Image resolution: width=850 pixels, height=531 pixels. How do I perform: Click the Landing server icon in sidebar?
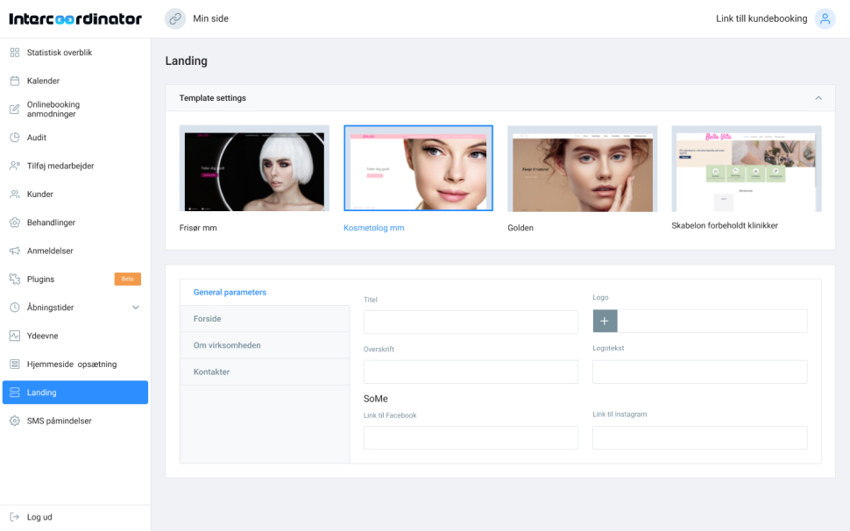click(x=15, y=393)
